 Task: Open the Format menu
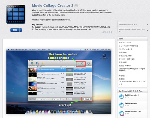[x=34, y=50]
